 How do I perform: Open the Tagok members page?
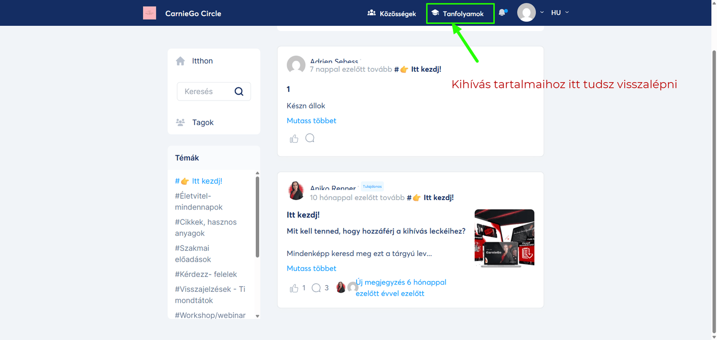click(x=203, y=123)
